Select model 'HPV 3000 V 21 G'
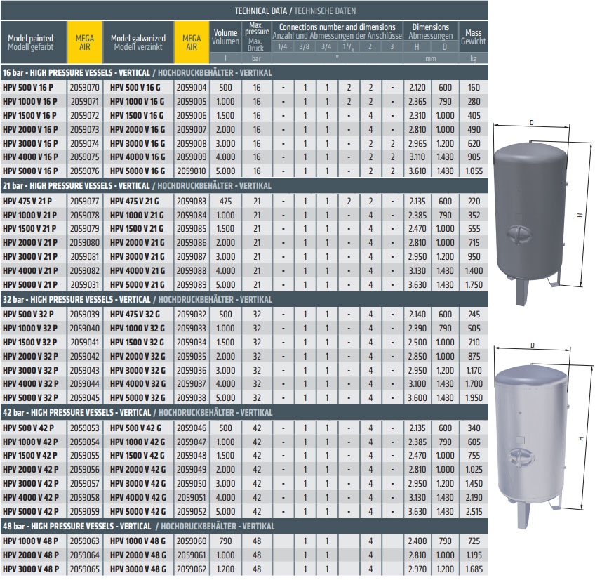This screenshot has width=595, height=580. [138, 257]
